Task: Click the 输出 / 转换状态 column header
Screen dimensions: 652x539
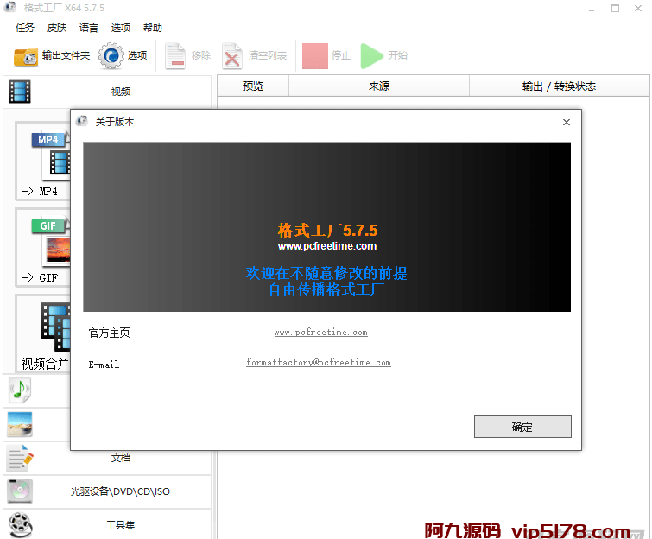Action: [x=559, y=86]
